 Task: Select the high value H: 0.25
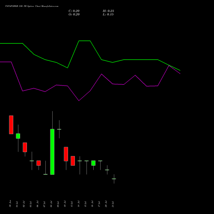tap(108, 11)
